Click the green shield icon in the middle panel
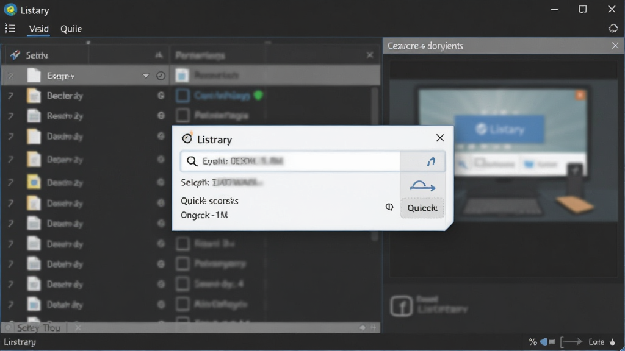This screenshot has height=351, width=625. [258, 96]
